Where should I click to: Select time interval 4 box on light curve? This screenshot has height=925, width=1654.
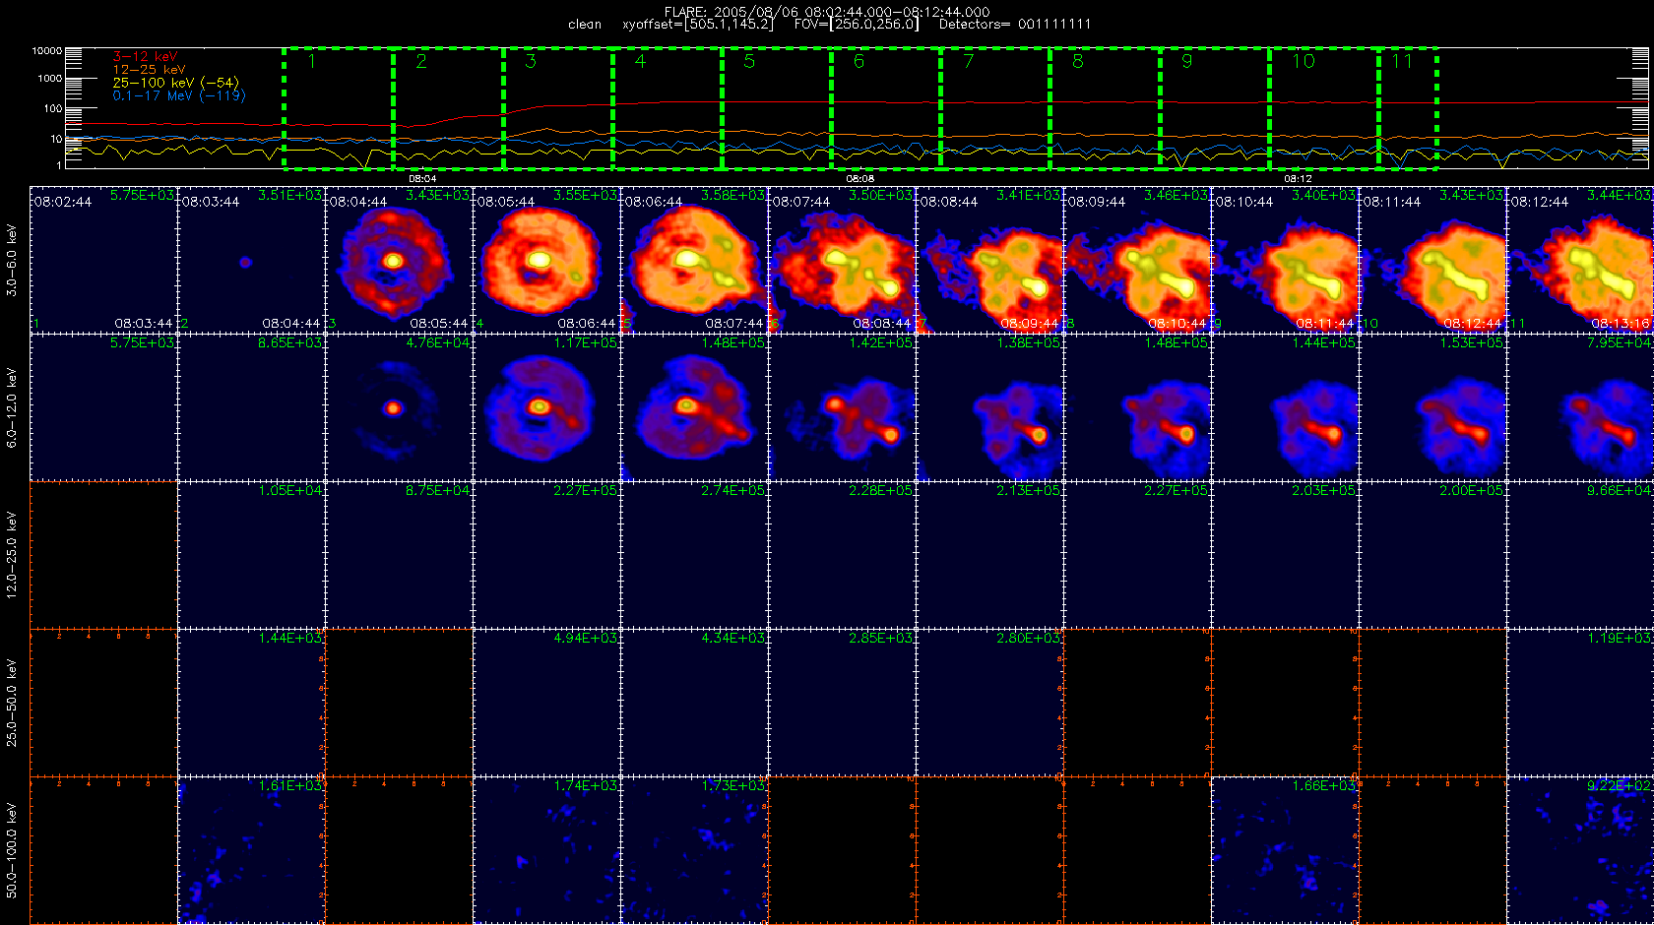(668, 108)
